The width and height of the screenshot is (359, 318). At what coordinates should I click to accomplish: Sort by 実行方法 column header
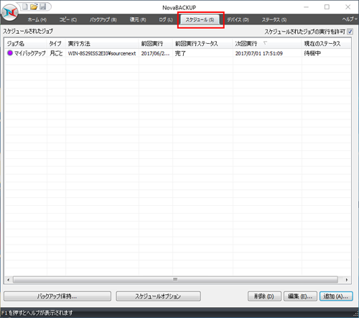click(x=102, y=43)
